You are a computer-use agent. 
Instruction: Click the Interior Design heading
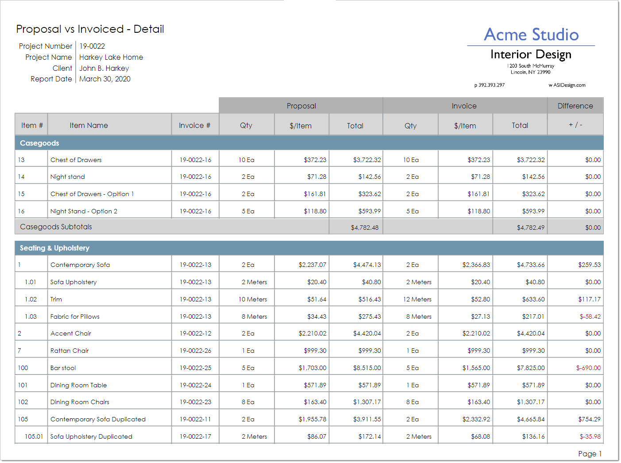pos(531,54)
